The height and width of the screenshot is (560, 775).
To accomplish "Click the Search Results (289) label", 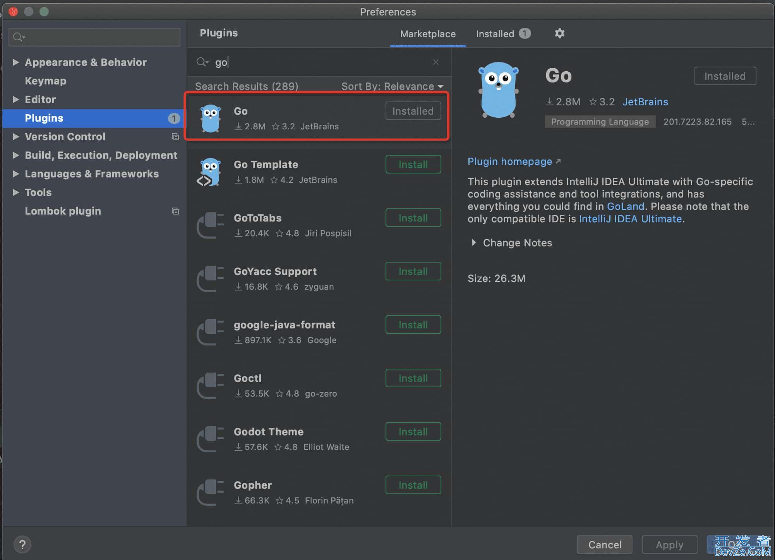I will (x=247, y=86).
